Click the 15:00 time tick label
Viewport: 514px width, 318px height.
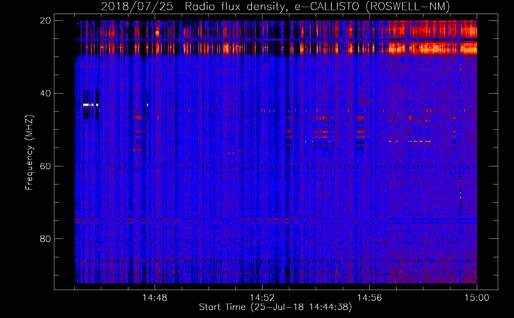click(x=477, y=298)
